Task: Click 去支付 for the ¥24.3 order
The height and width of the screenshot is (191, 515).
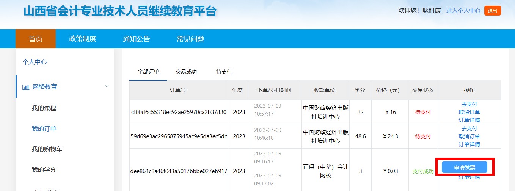Action: [469, 128]
